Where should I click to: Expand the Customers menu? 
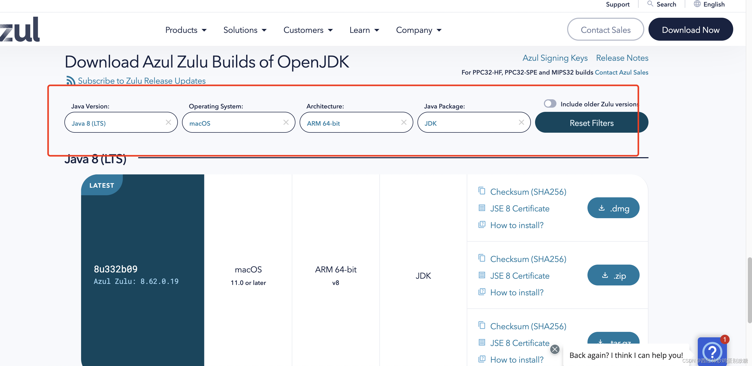point(308,30)
